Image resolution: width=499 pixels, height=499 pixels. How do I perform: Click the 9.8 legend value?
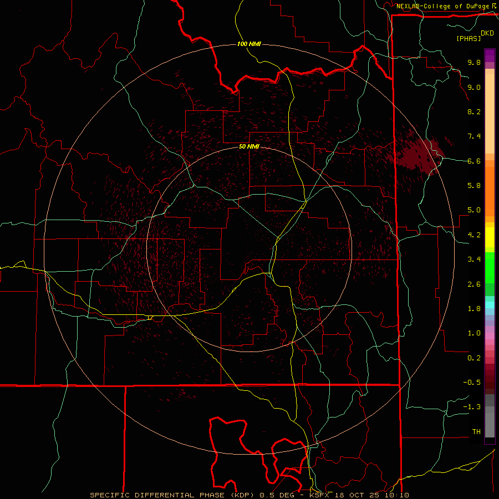[x=474, y=62]
